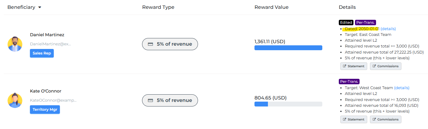Click credit card icon in Kate's reward type

[150, 100]
